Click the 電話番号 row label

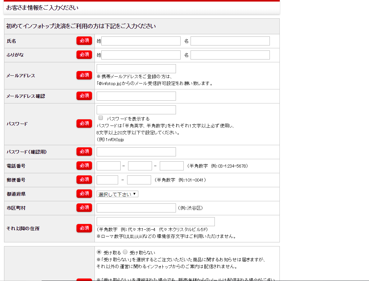16,166
